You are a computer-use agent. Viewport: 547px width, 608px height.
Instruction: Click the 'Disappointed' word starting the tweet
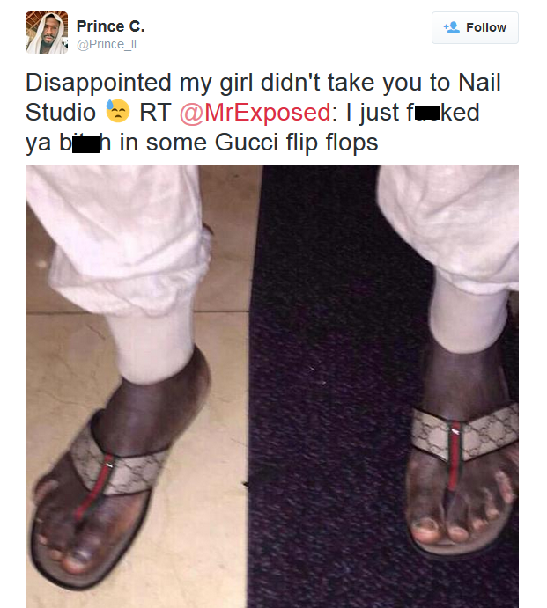point(99,84)
